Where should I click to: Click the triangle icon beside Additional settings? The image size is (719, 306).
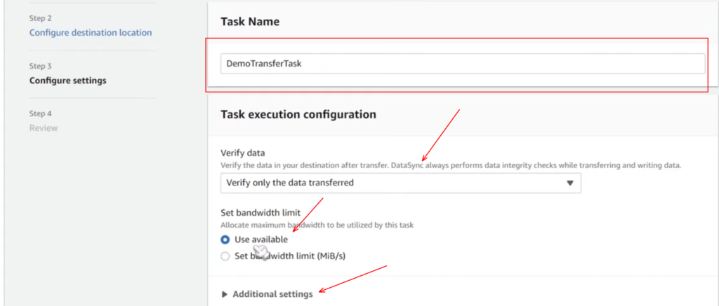tap(225, 295)
